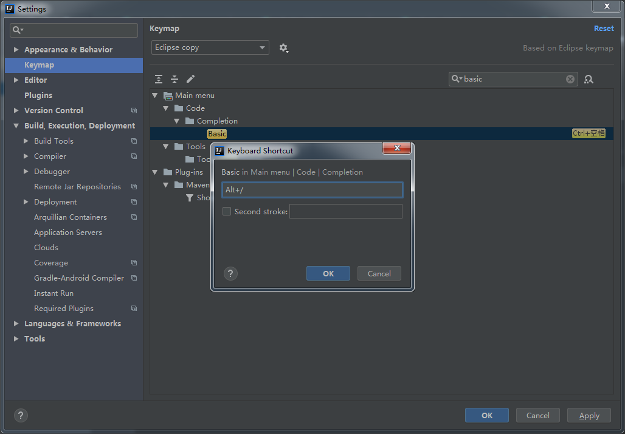Click the Completion folder icon

pyautogui.click(x=190, y=121)
